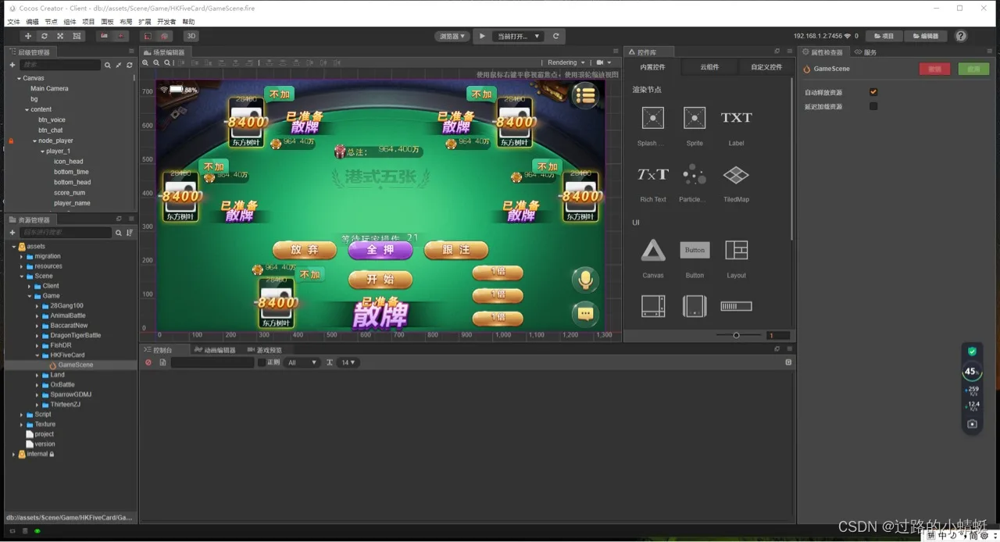The height and width of the screenshot is (542, 1000).
Task: Select the rotate transform tool
Action: tap(45, 36)
